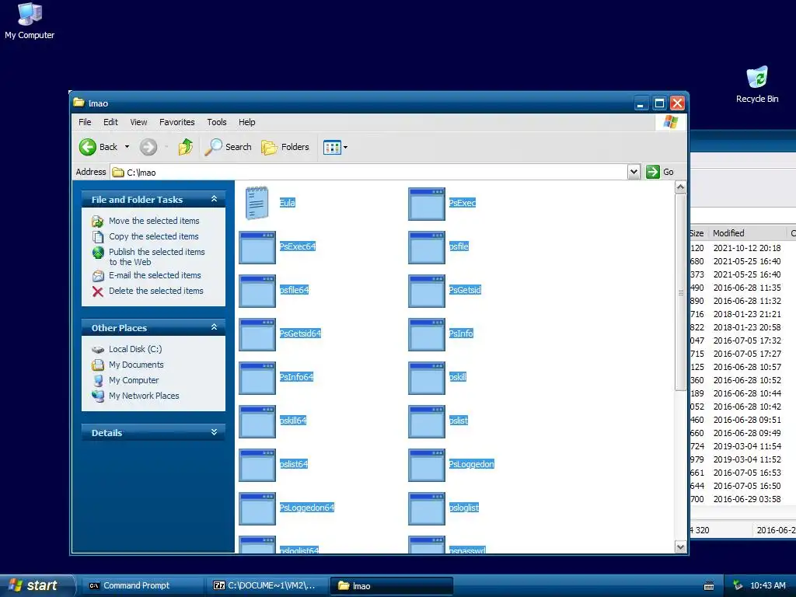Select the pskill program icon

[x=427, y=379]
